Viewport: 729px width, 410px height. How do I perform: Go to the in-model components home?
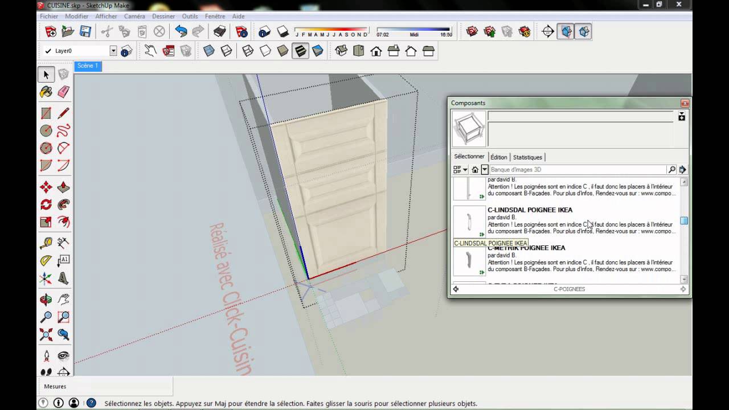(475, 170)
